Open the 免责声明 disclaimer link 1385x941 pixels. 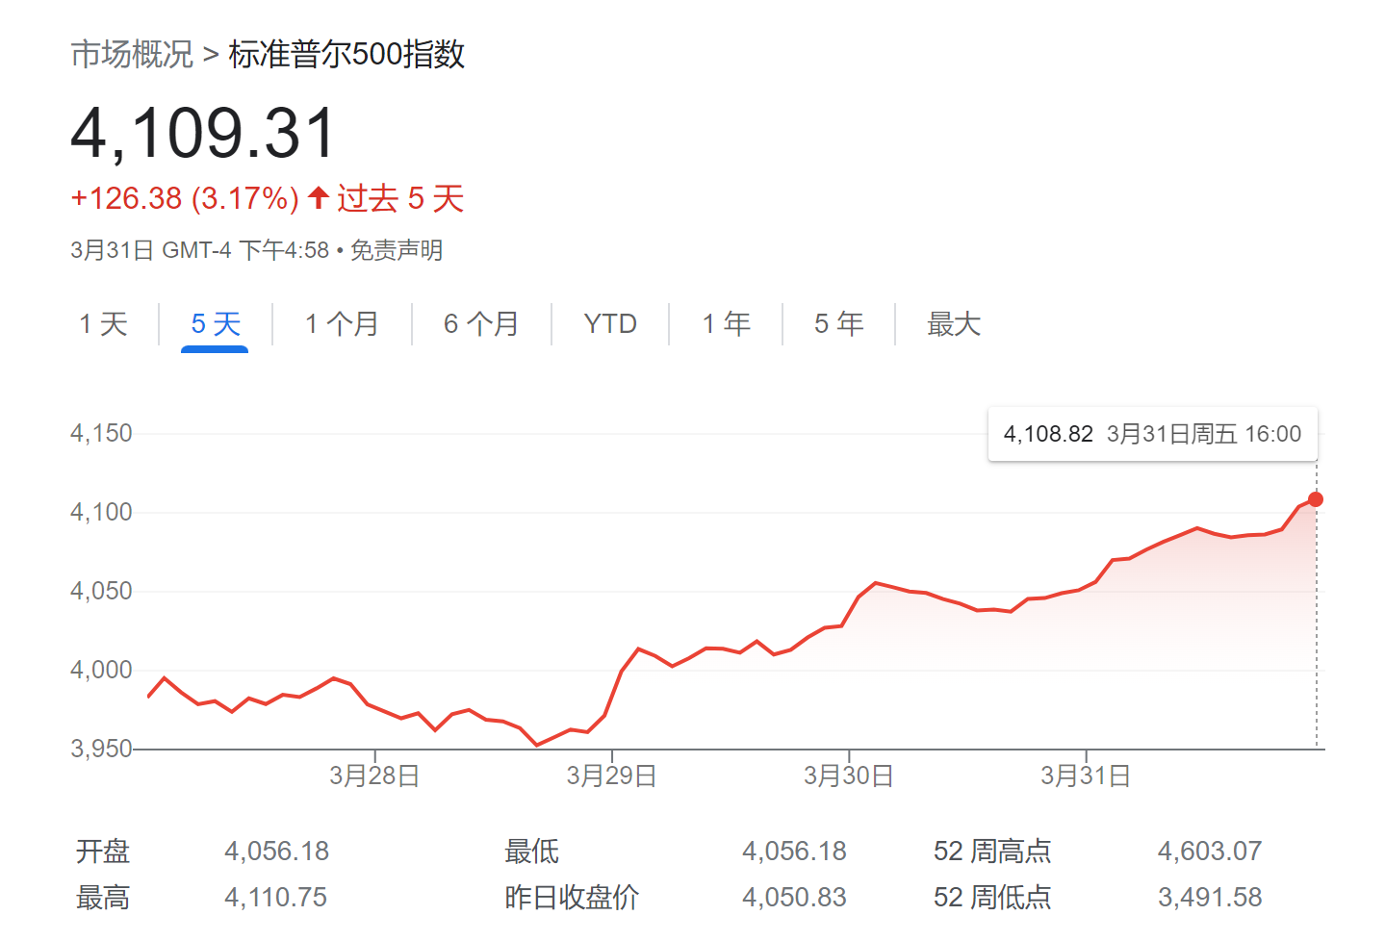[397, 250]
